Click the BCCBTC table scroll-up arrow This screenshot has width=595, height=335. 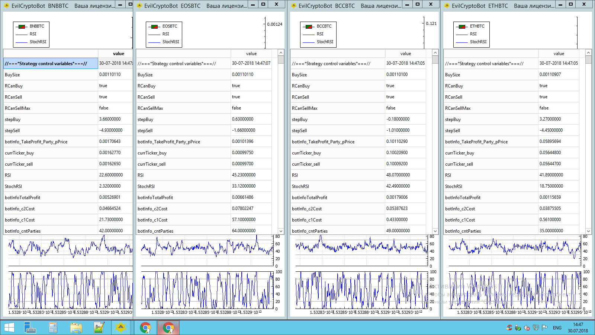pos(435,53)
